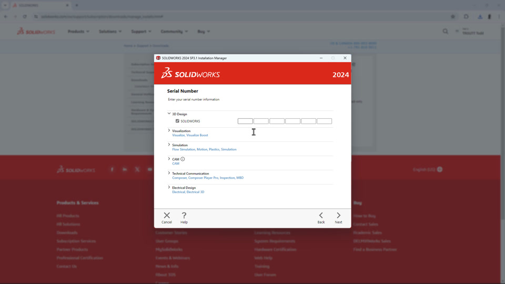The width and height of the screenshot is (505, 284).
Task: Click SOLIDWORKS logo in website header
Action: click(x=36, y=31)
